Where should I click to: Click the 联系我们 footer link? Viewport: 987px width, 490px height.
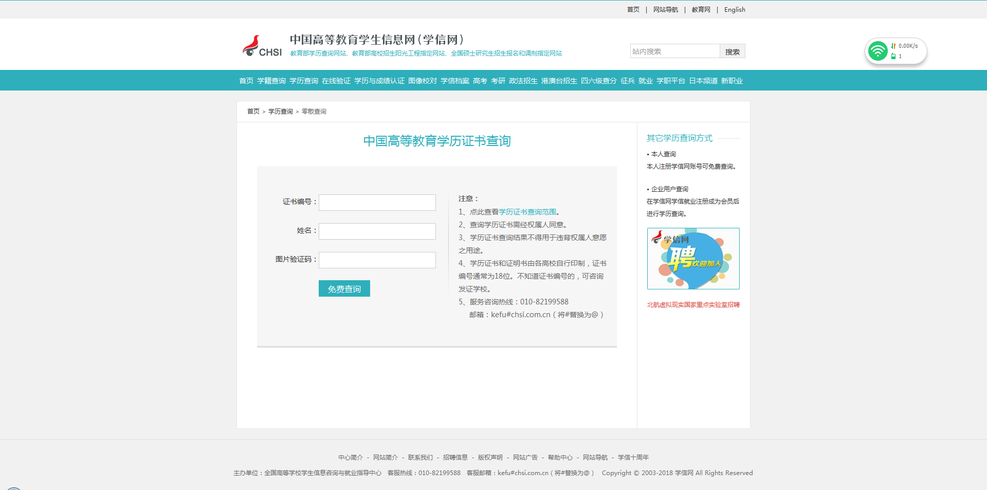pos(420,458)
